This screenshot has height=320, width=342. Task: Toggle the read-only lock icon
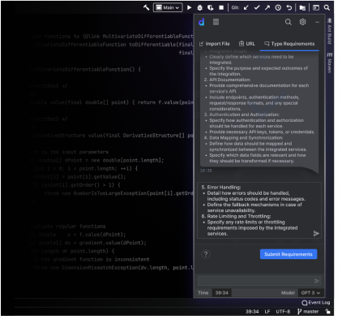(x=327, y=311)
